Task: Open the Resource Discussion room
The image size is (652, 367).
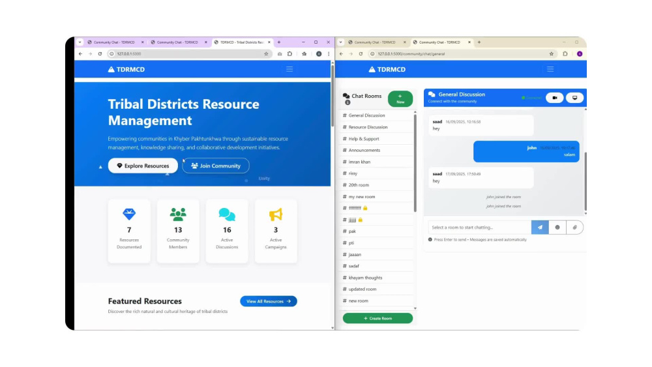Action: [x=377, y=127]
